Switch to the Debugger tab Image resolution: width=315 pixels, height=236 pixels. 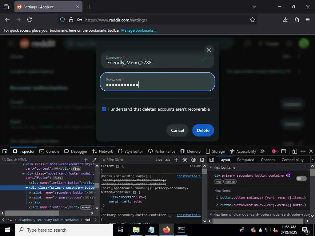[x=76, y=151]
